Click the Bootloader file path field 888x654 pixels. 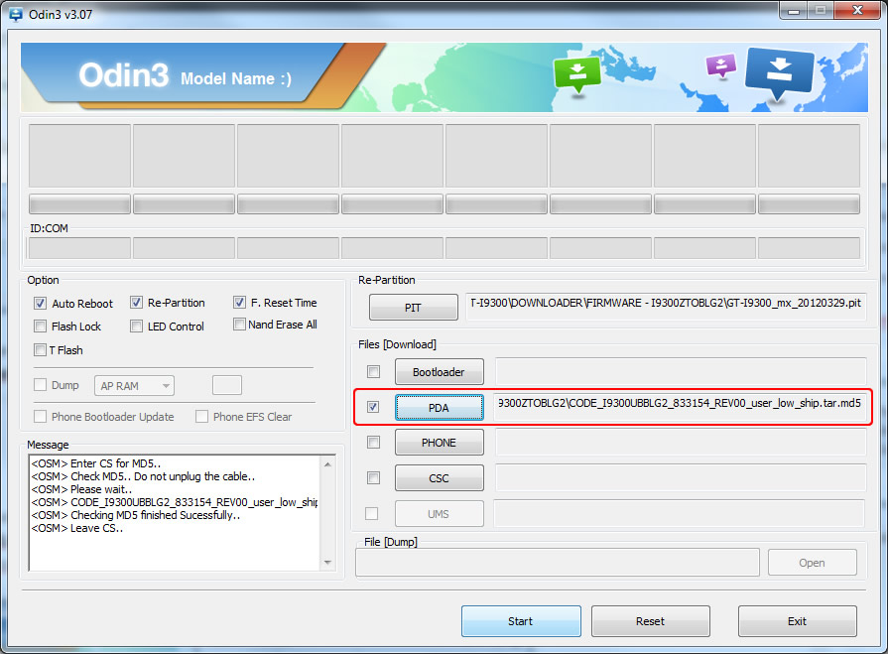(x=681, y=371)
